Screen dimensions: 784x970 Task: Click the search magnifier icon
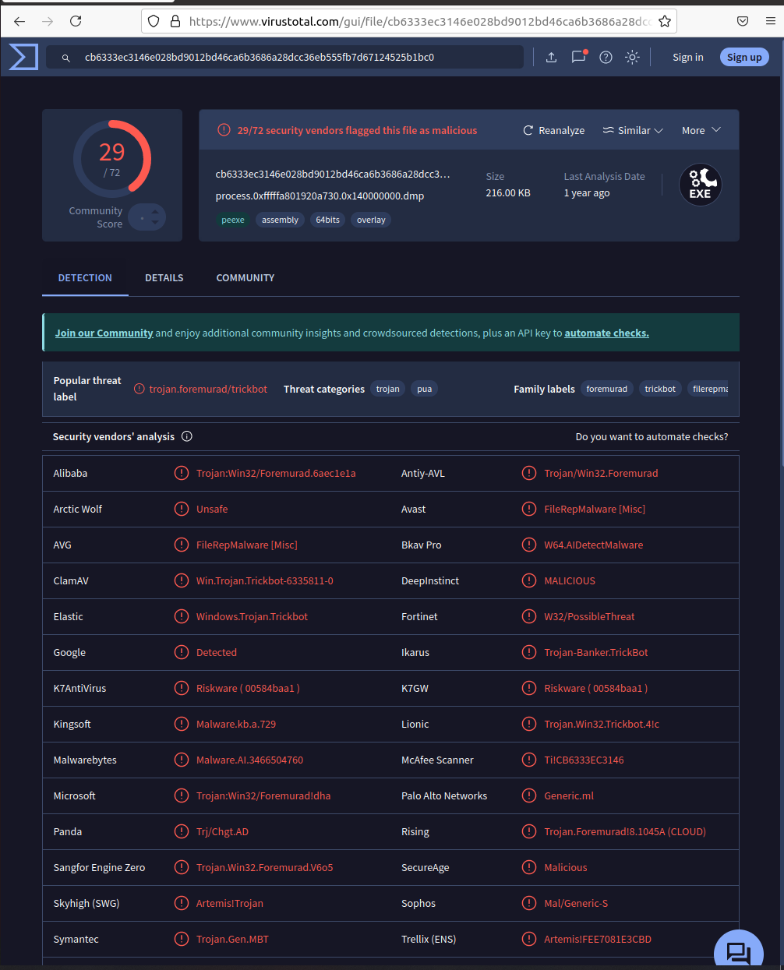pyautogui.click(x=66, y=58)
